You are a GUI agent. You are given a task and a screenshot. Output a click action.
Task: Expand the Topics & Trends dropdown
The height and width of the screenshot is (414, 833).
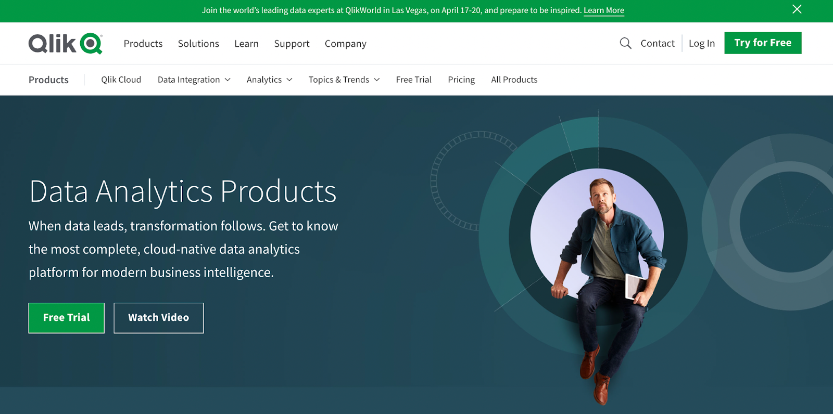click(x=344, y=80)
